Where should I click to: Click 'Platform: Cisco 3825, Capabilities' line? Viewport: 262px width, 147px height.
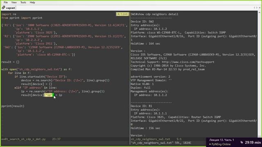[x=176, y=117]
